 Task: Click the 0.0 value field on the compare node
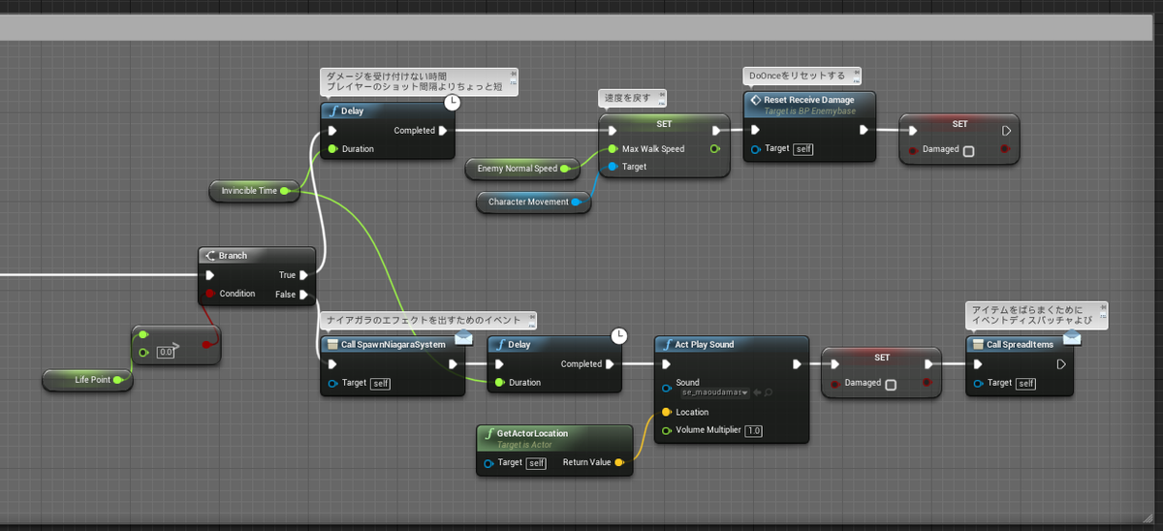coord(166,352)
